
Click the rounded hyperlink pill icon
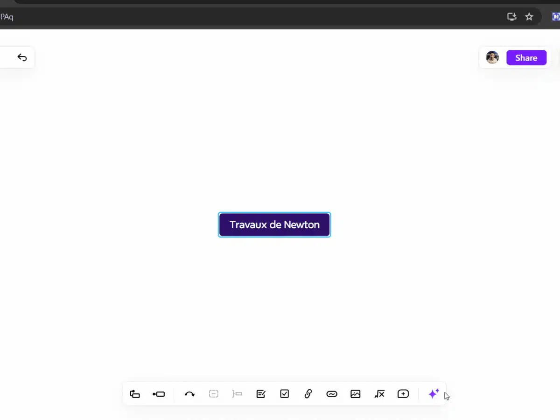click(x=332, y=394)
